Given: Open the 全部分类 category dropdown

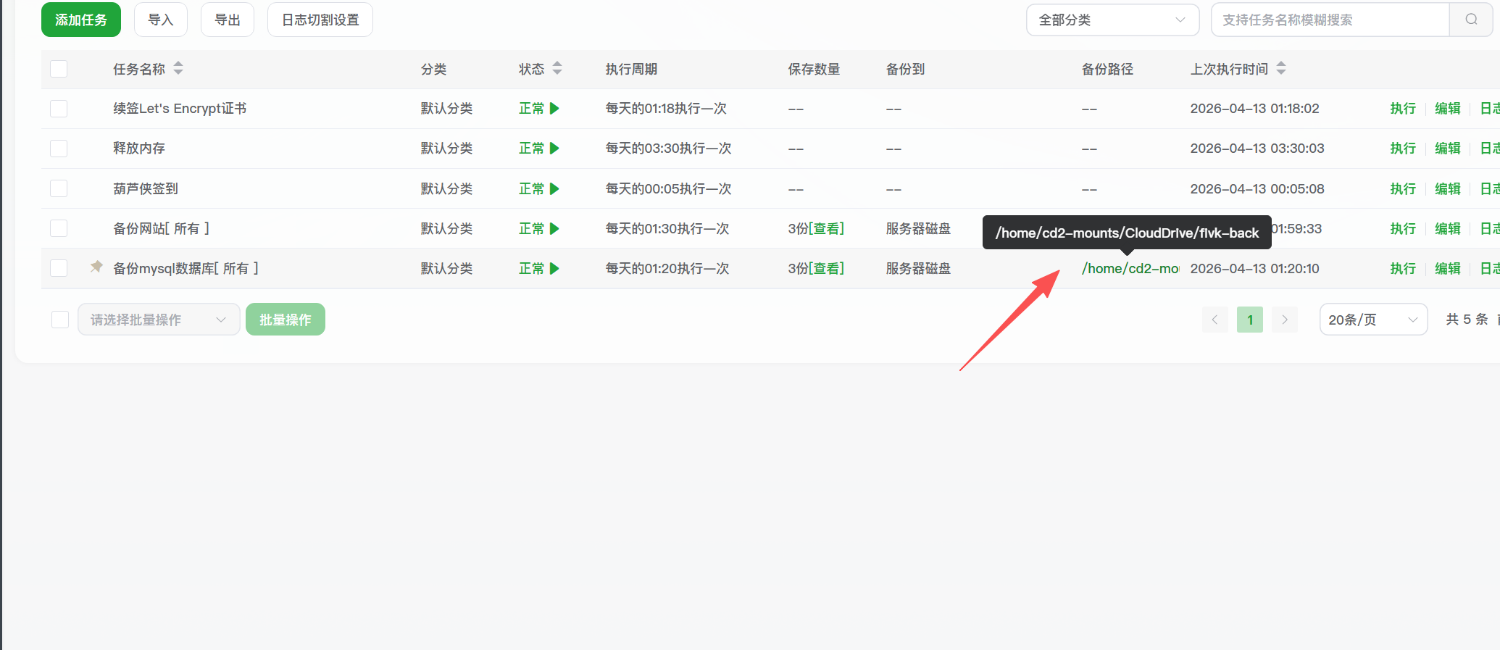Looking at the screenshot, I should point(1112,20).
